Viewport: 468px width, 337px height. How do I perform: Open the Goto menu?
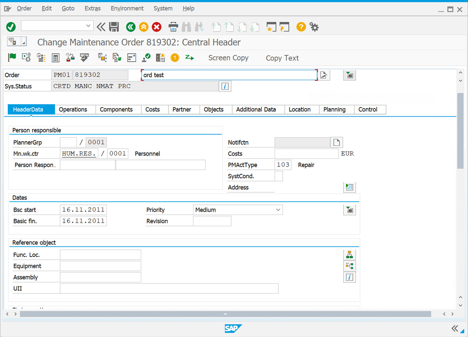(x=68, y=8)
